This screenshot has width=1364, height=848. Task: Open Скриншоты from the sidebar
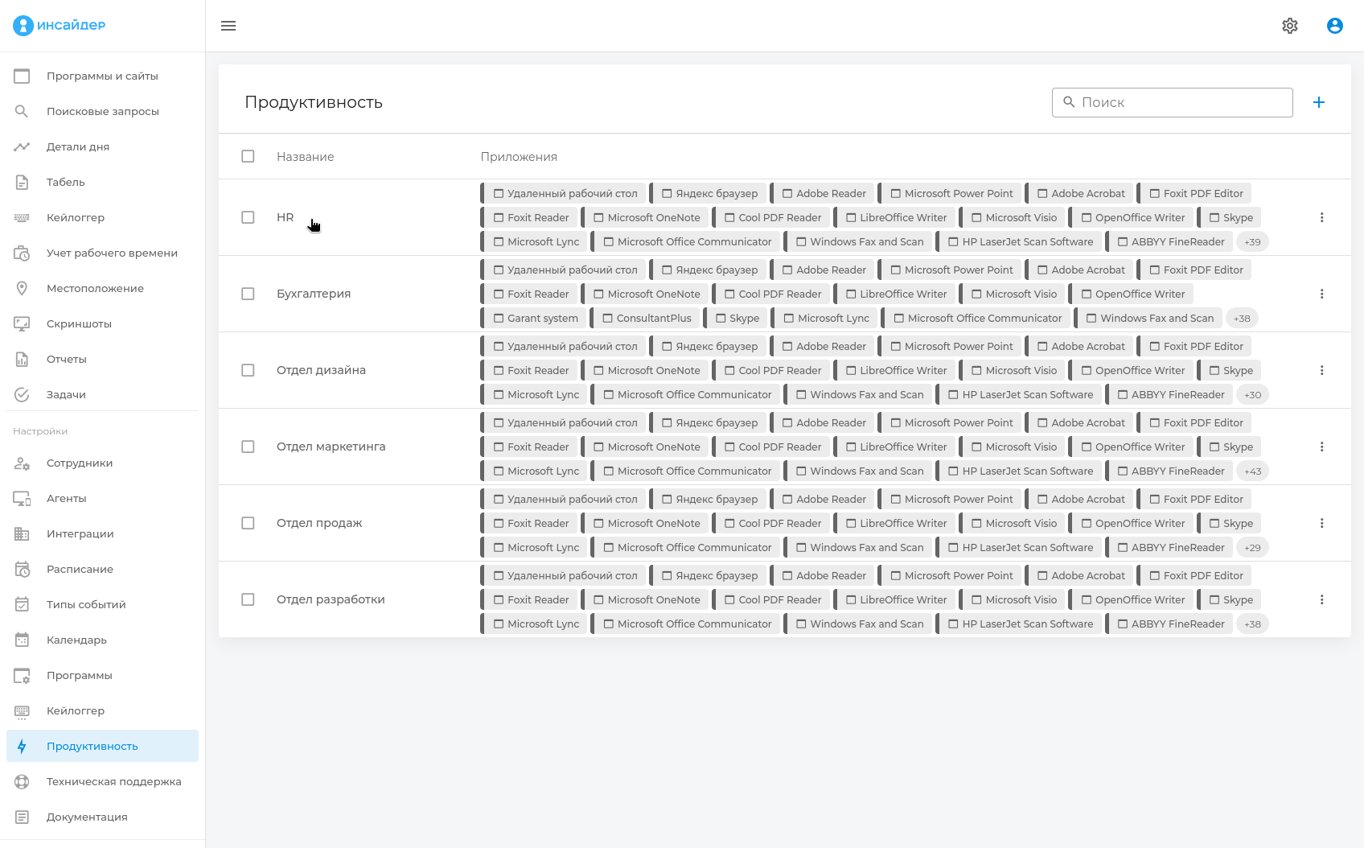click(x=79, y=323)
